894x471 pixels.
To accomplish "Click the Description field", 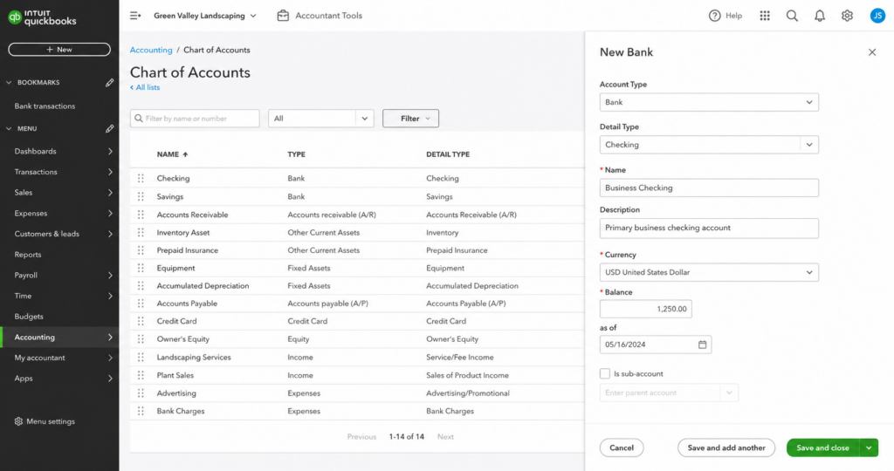I will (x=709, y=228).
